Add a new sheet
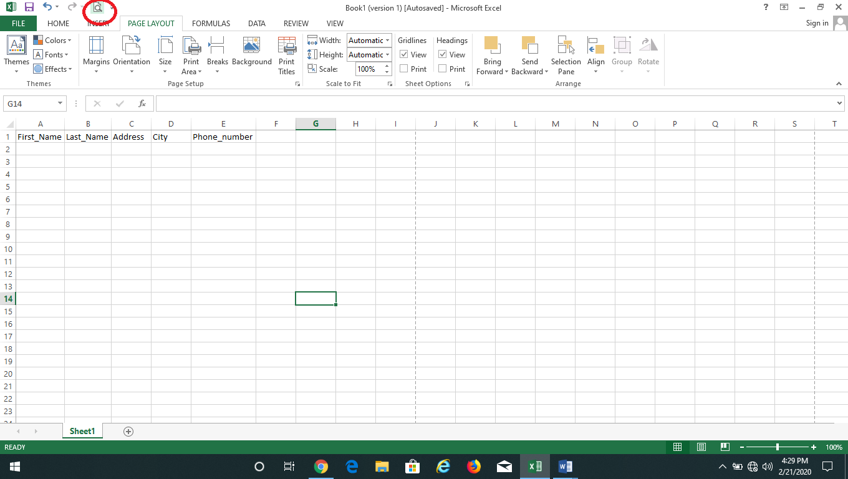Viewport: 848px width, 479px height. [x=128, y=431]
